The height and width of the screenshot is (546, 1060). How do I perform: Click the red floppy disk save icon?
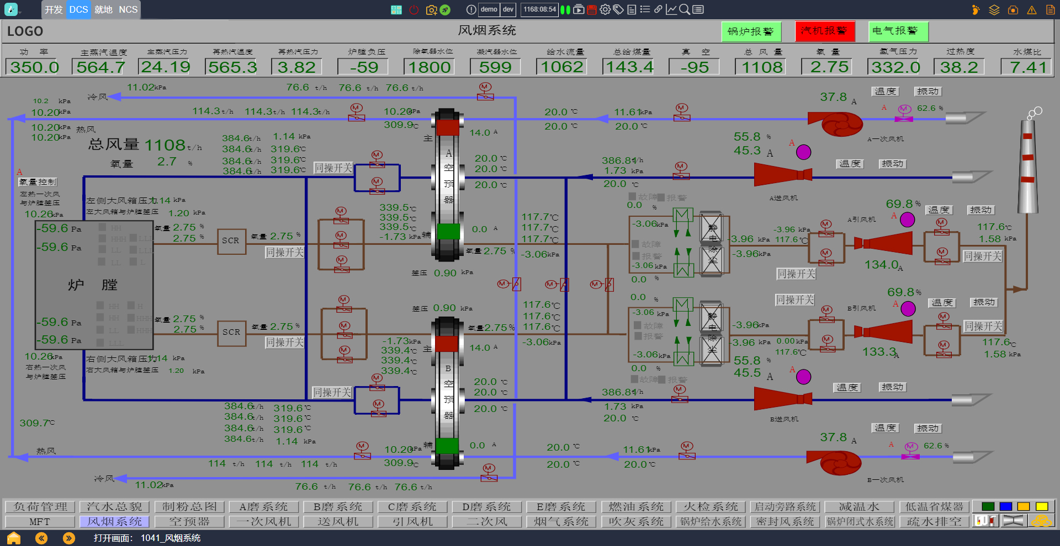pos(592,9)
